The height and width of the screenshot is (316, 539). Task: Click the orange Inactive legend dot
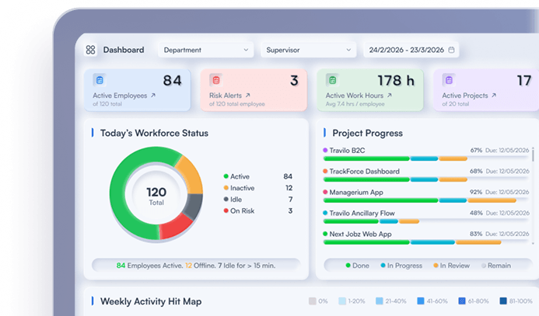coord(226,188)
